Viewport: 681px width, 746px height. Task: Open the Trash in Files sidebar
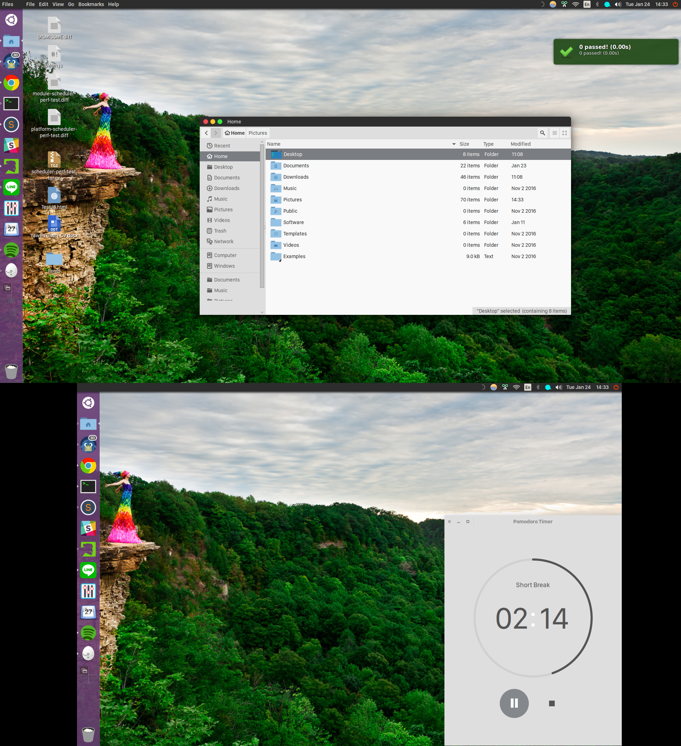(x=220, y=230)
